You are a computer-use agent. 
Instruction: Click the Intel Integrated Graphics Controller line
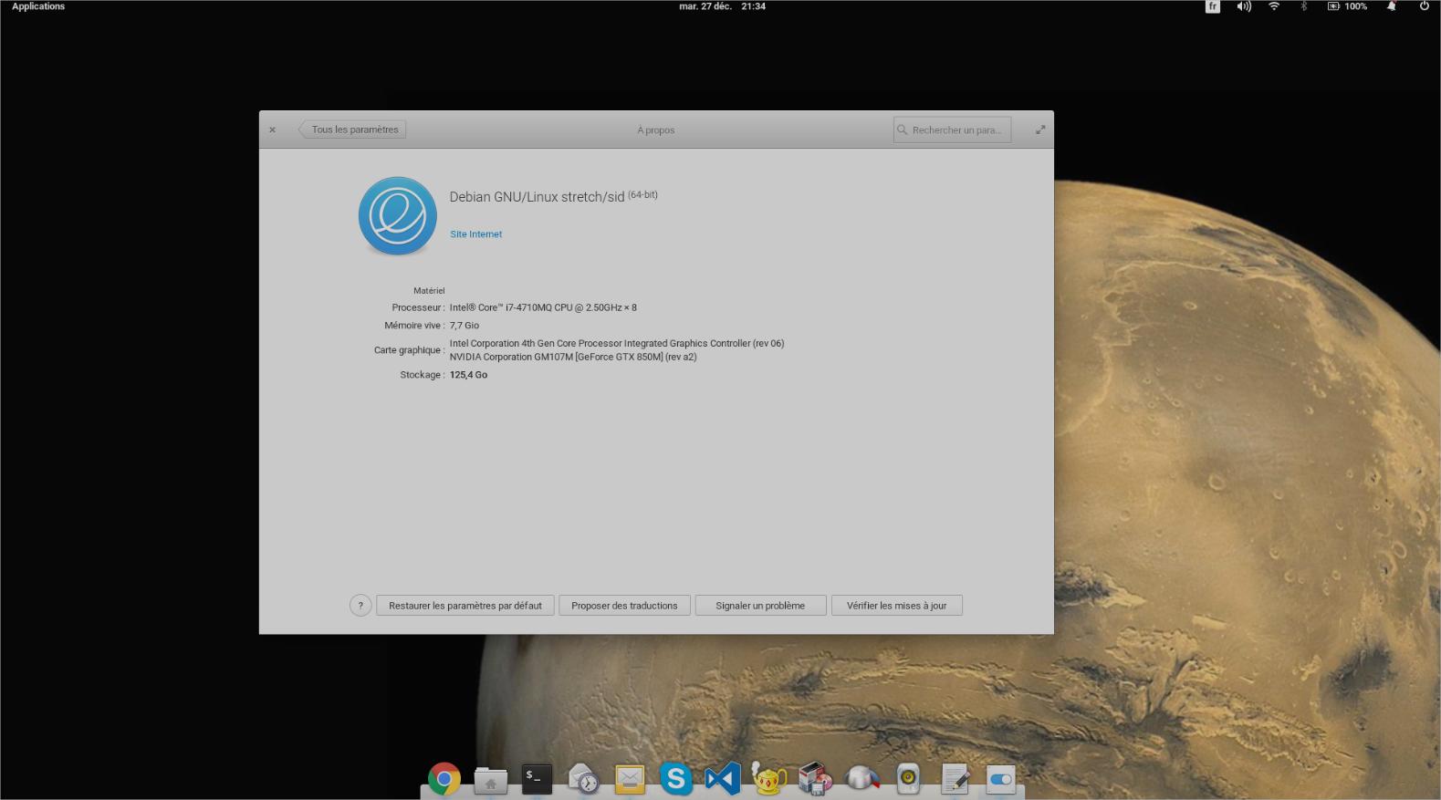pos(616,344)
